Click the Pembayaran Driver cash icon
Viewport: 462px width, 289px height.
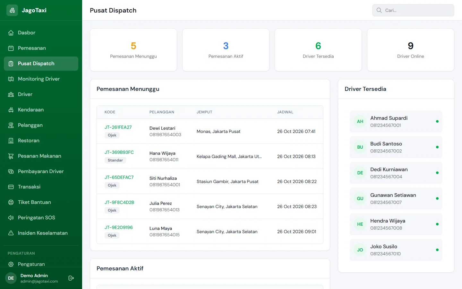coord(11,171)
